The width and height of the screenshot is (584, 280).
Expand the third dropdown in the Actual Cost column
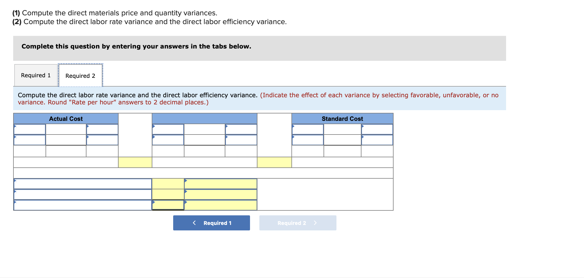[x=29, y=140]
